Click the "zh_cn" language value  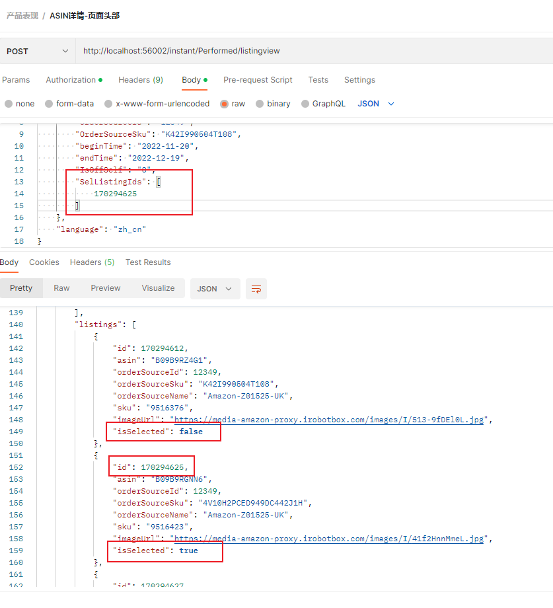coord(129,229)
